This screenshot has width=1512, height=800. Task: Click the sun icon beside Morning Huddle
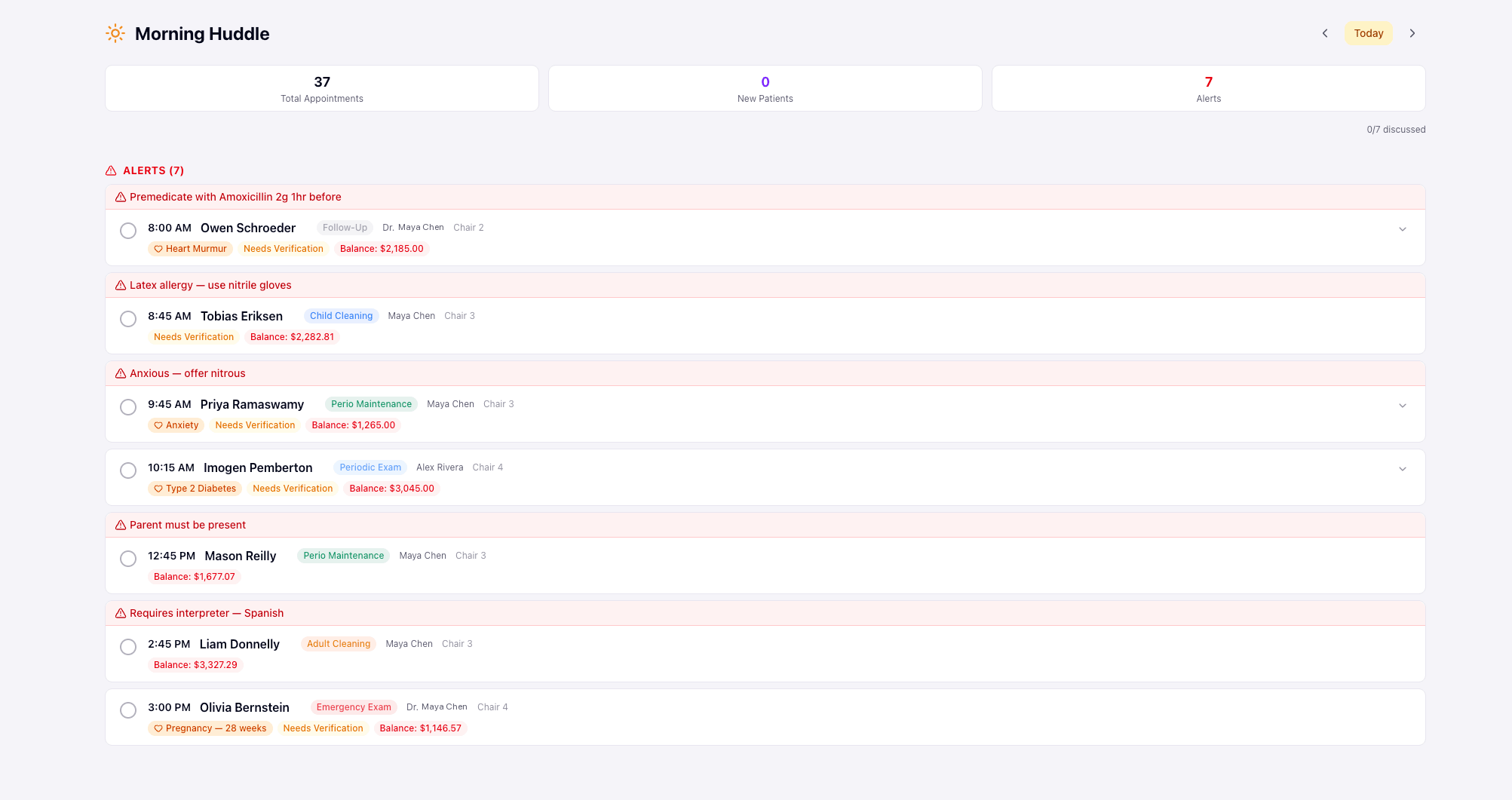coord(115,33)
